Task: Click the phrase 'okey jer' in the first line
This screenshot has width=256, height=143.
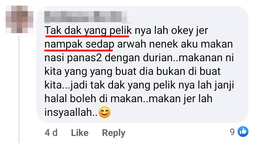Action: [189, 31]
